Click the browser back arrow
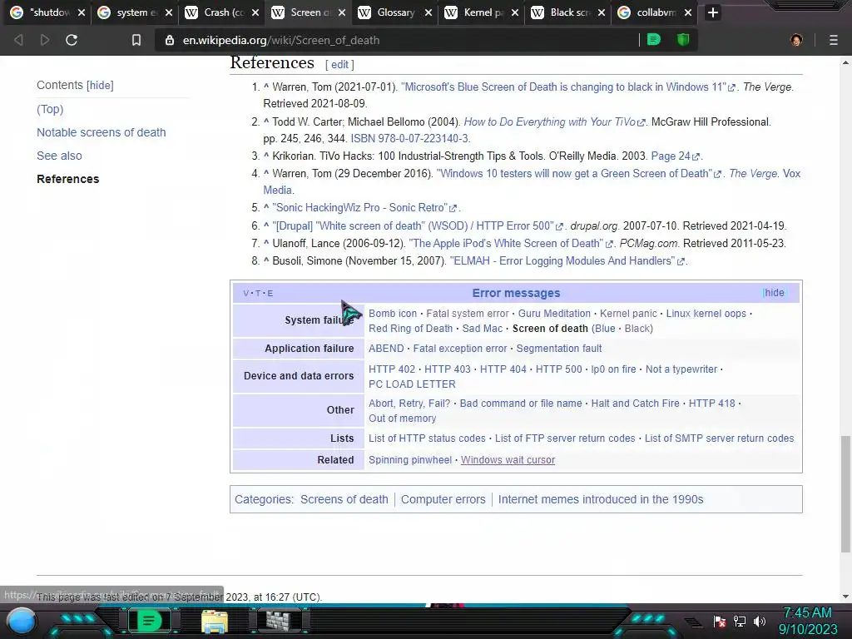 18,40
